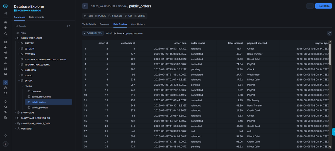Open the Table Details tab
Image resolution: width=335 pixels, height=151 pixels.
coord(89,24)
